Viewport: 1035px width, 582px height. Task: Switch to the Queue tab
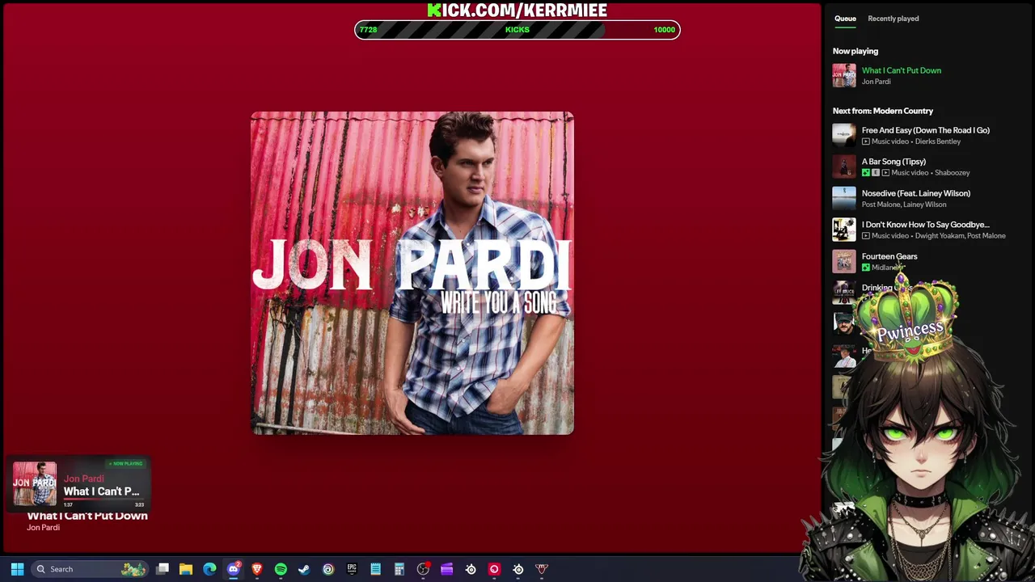(845, 19)
